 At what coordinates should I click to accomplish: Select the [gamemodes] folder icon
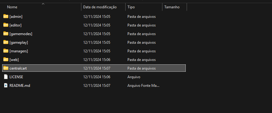coord(6,34)
